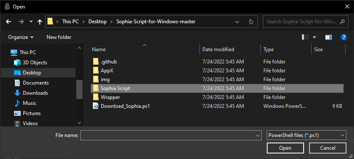The height and width of the screenshot is (159, 354).
Task: Select the Music library icon in sidebar
Action: pos(17,103)
